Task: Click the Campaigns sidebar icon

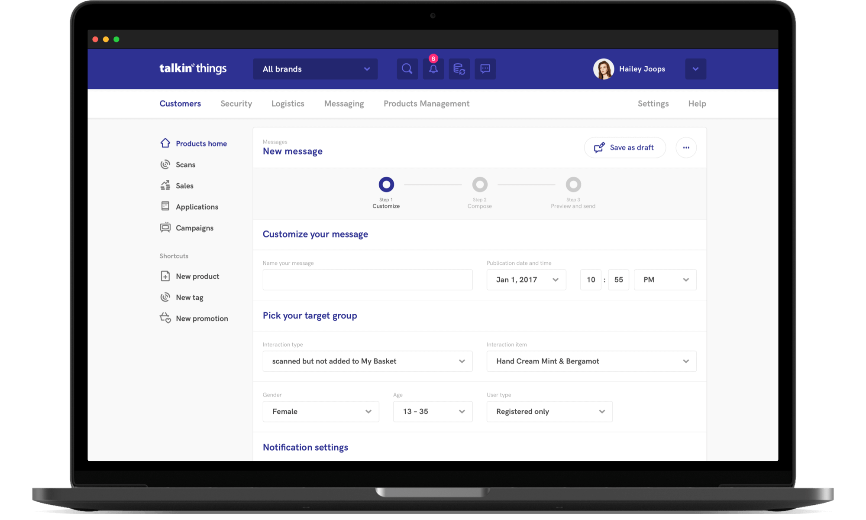Action: [x=165, y=227]
